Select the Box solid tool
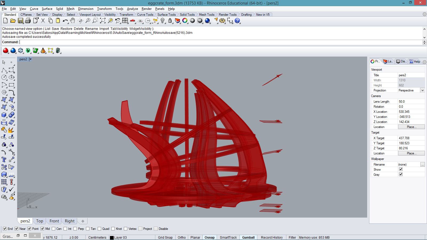The height and width of the screenshot is (240, 427). pyautogui.click(x=4, y=115)
